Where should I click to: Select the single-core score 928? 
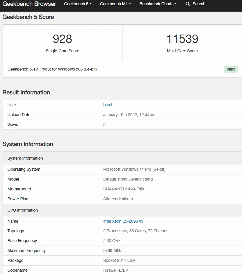[x=62, y=39]
